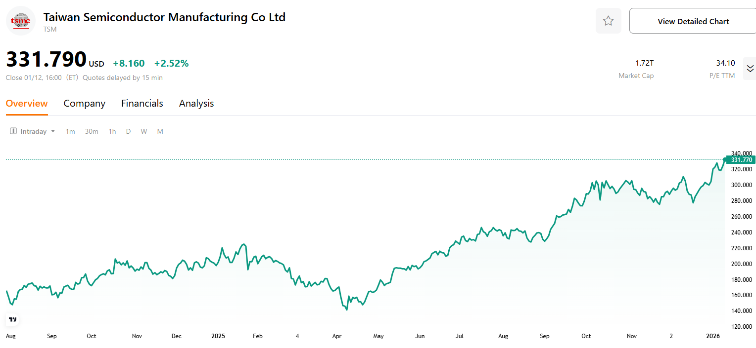Open the Intraday dropdown arrow
The height and width of the screenshot is (348, 756).
click(x=53, y=131)
